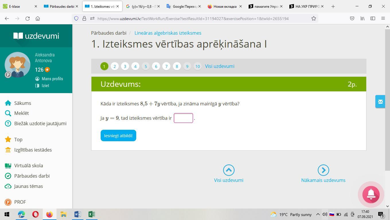390x220 pixels.
Task: Go to Sākums home page
Action: (x=18, y=103)
